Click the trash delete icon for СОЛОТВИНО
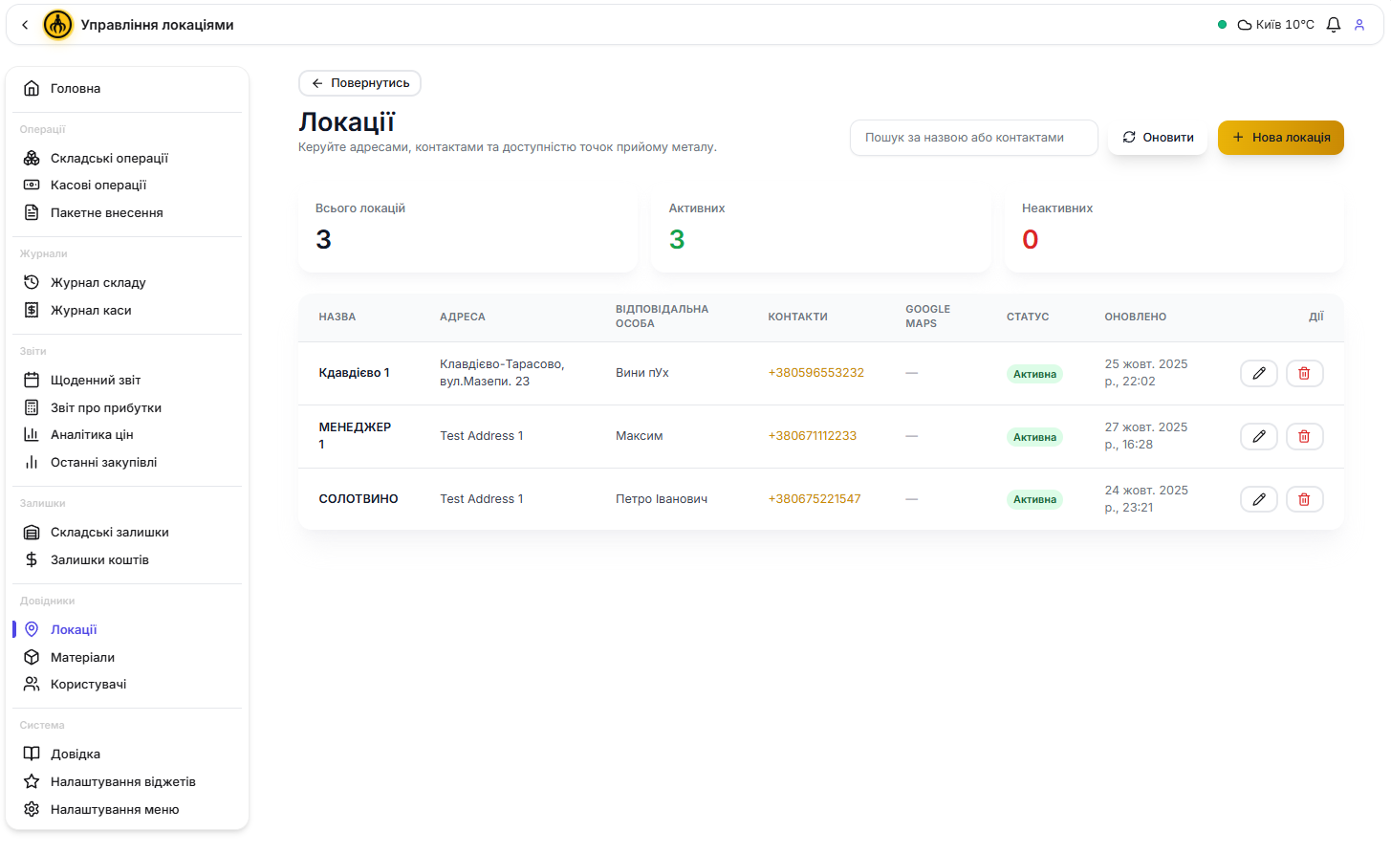The width and height of the screenshot is (1391, 853). [x=1304, y=499]
